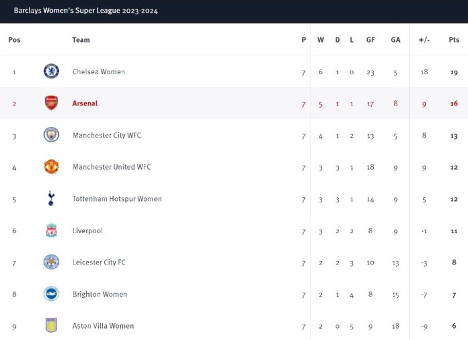Screen dimensions: 468x340
Task: Click the Barclays Women's Super League title
Action: point(86,11)
